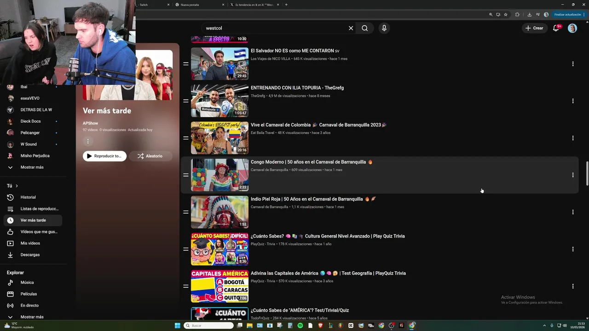Open Indio Piel Roja video thumbnail

tap(219, 212)
